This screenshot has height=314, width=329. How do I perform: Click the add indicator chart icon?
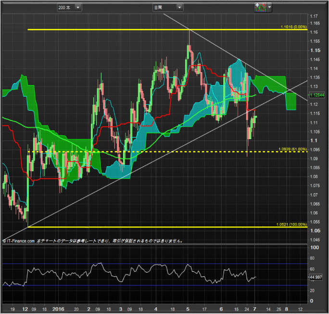260,7
